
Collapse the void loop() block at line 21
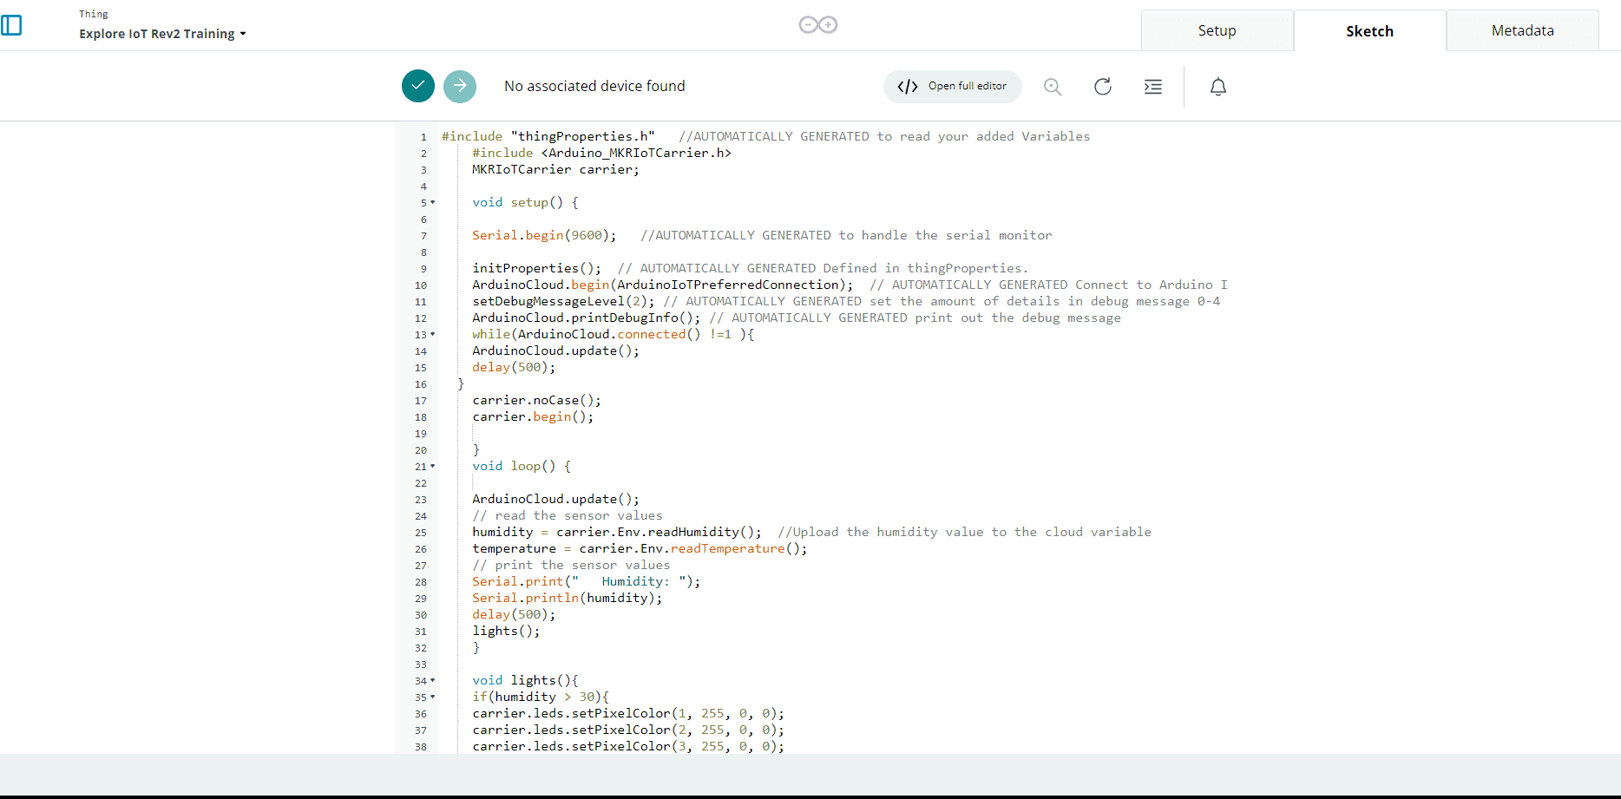tap(433, 467)
